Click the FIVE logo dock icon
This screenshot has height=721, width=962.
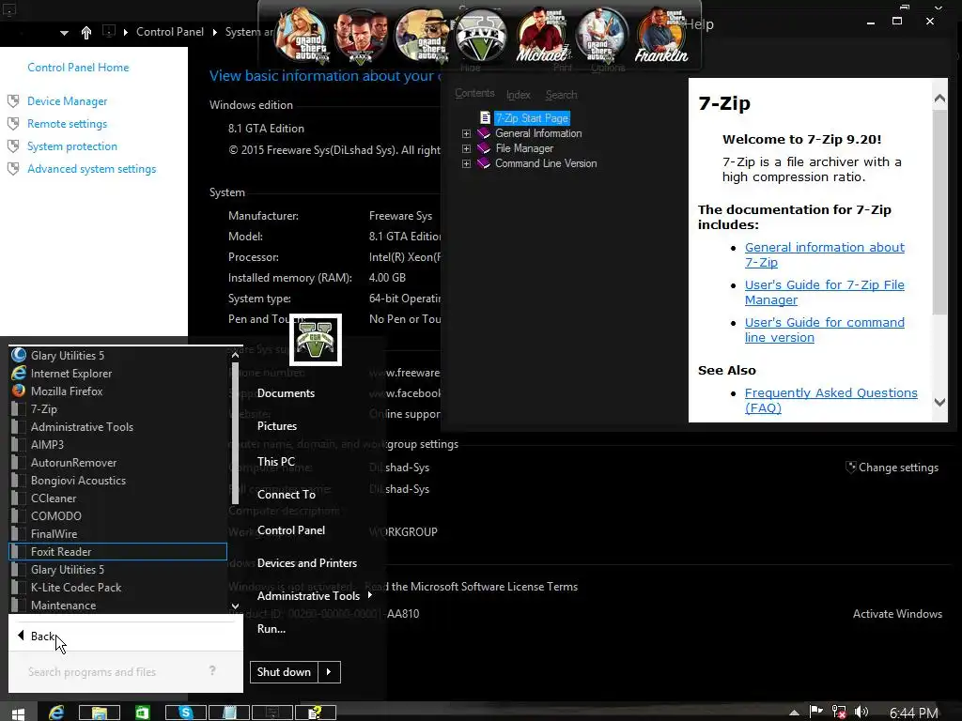coord(481,36)
